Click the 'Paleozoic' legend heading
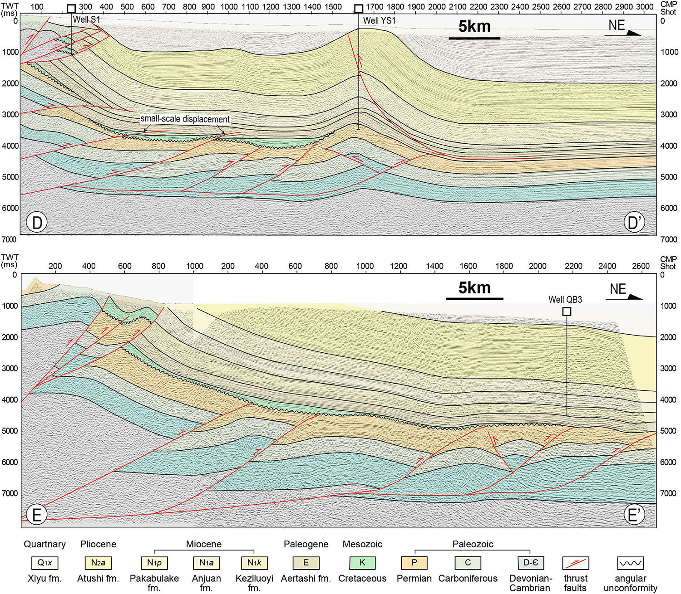 pyautogui.click(x=473, y=544)
